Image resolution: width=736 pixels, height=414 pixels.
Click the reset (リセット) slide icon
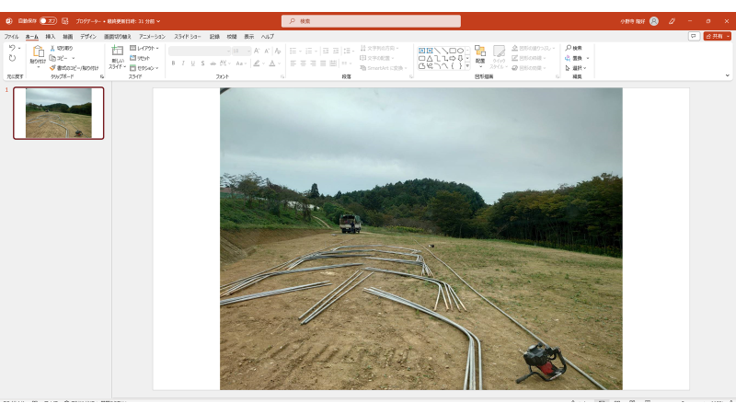[x=133, y=58]
